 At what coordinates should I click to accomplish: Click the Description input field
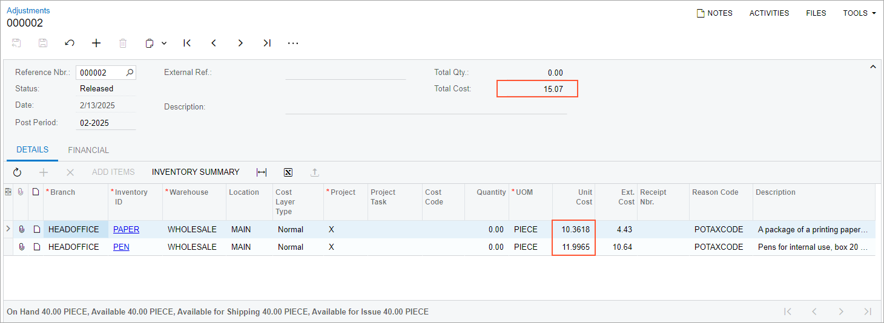coord(426,107)
